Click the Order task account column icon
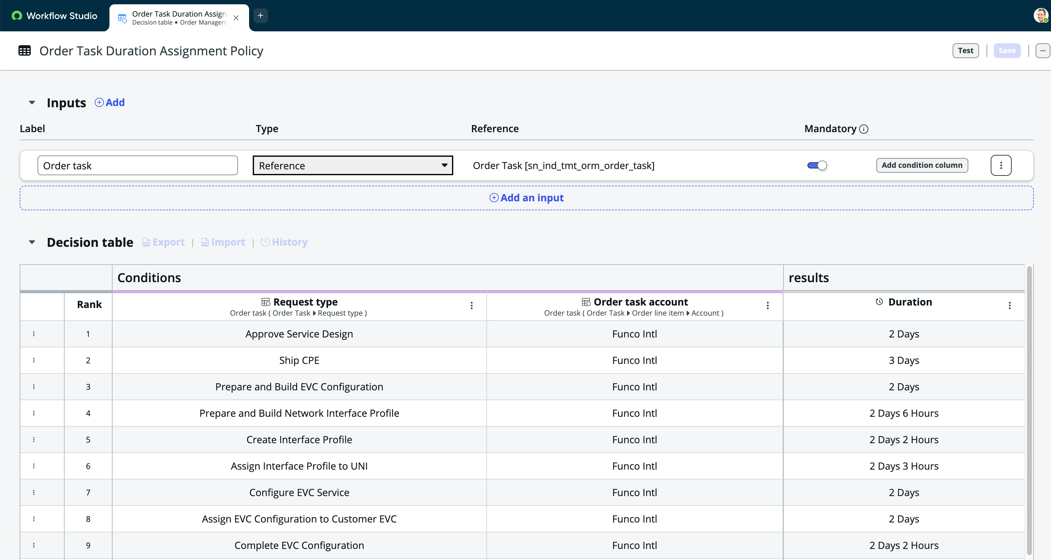Viewport: 1051px width, 560px height. click(x=586, y=302)
